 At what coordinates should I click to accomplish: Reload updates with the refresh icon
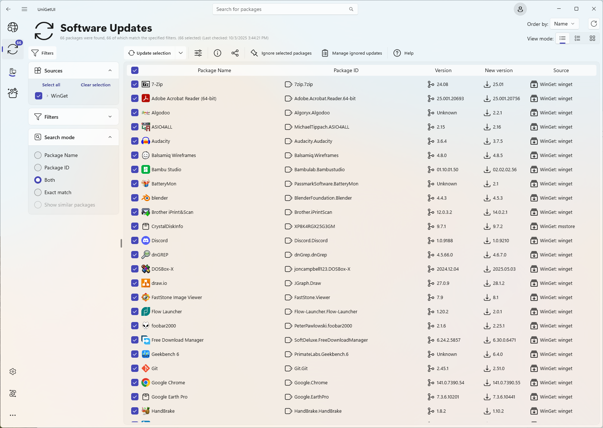click(594, 24)
